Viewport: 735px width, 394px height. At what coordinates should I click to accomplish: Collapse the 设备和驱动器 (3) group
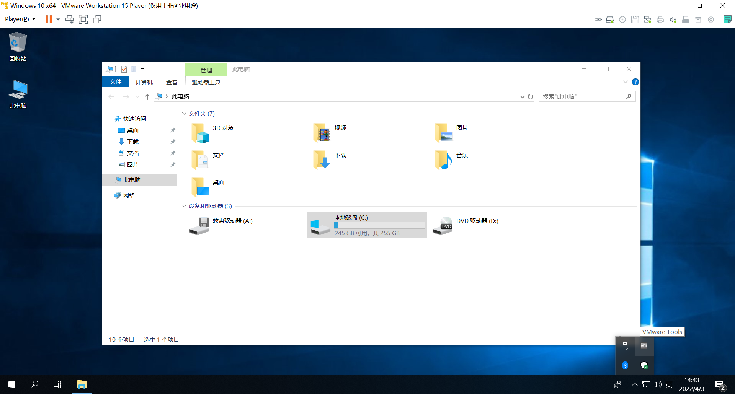184,206
